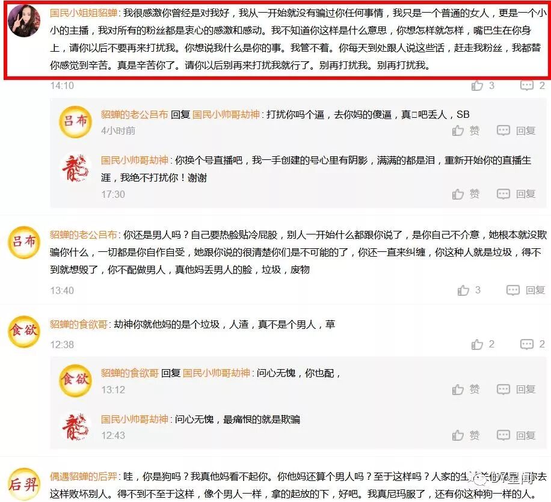The image size is (551, 502).
Task: Click 回复 button on the 4小时前 reply
Action: click(x=526, y=130)
